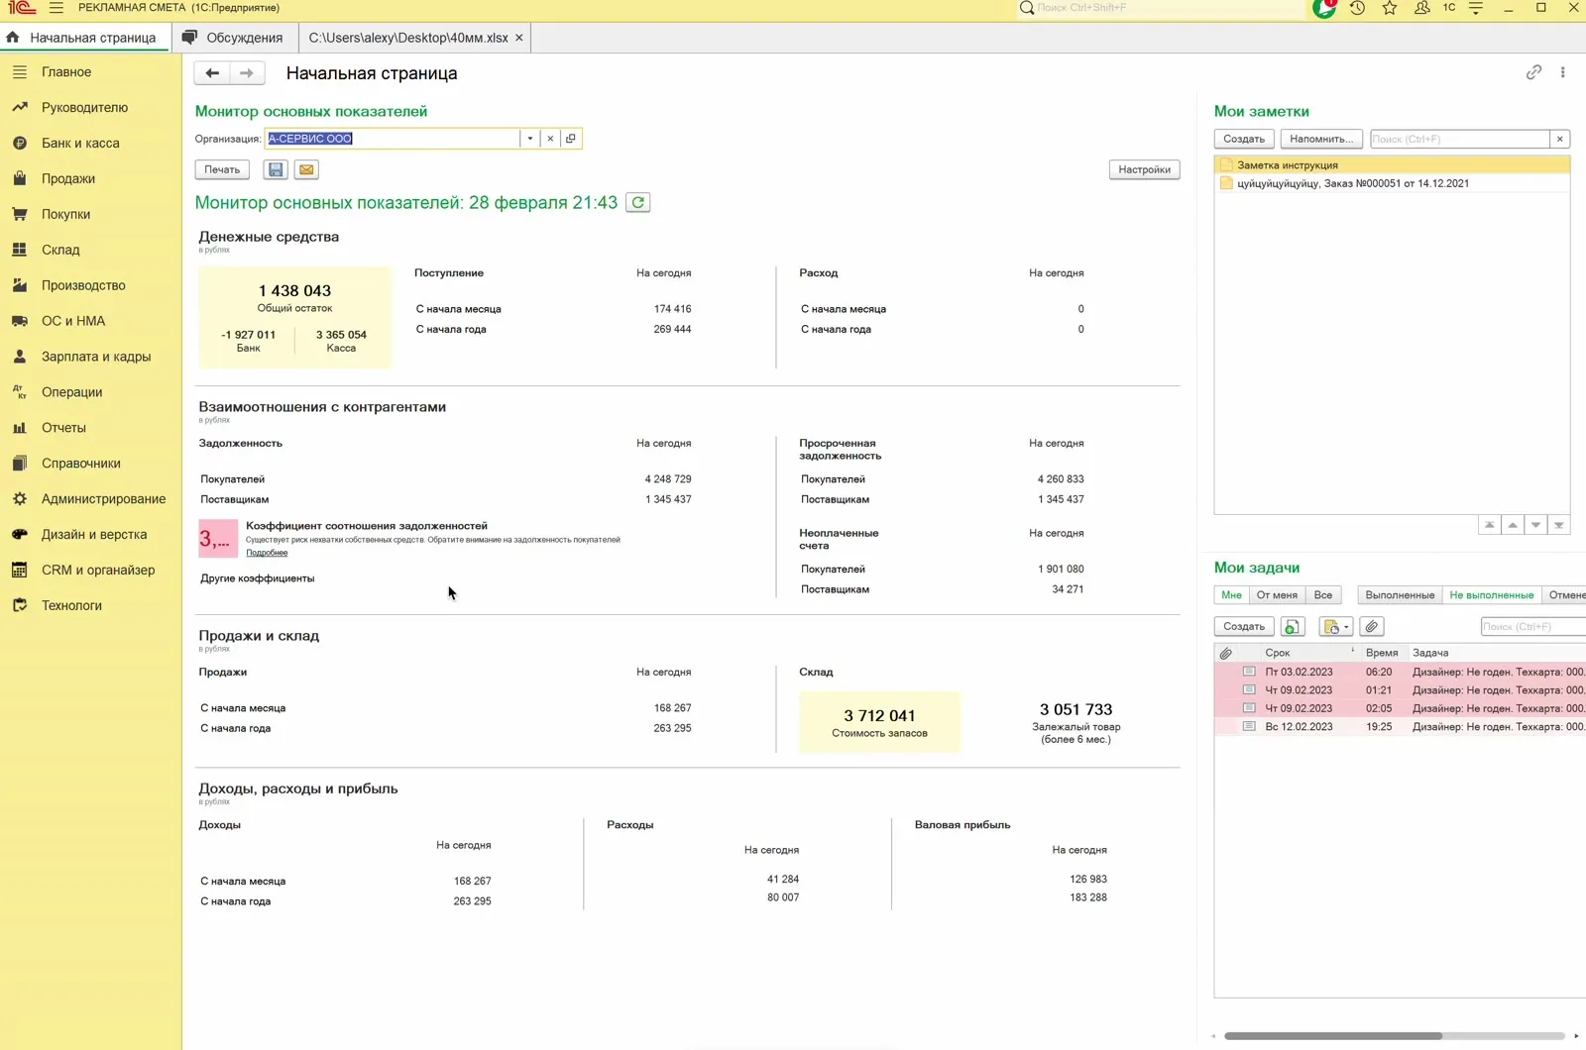The width and height of the screenshot is (1586, 1050).
Task: Open the Напомнить dropdown button
Action: (x=1321, y=139)
